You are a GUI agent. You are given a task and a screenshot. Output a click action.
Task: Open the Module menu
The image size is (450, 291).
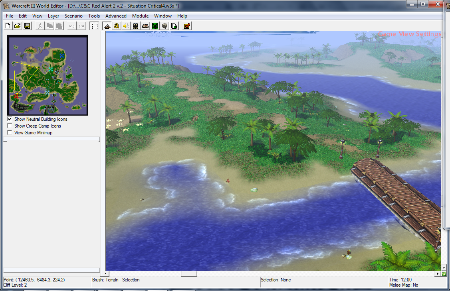click(x=140, y=16)
